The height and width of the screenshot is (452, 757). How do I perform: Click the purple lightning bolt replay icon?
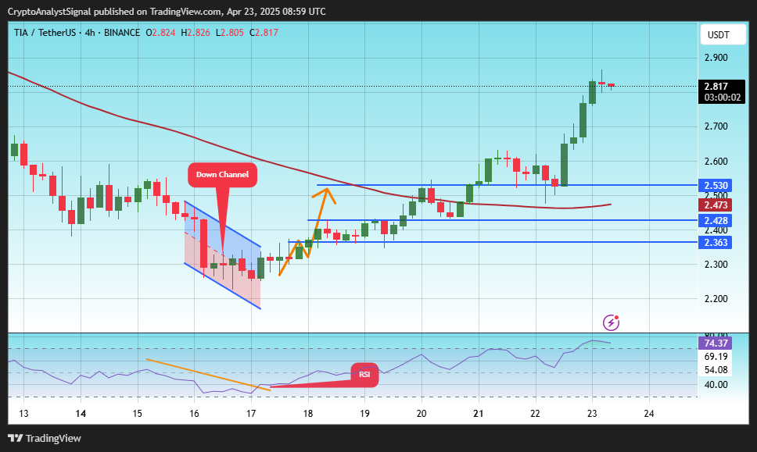(612, 322)
